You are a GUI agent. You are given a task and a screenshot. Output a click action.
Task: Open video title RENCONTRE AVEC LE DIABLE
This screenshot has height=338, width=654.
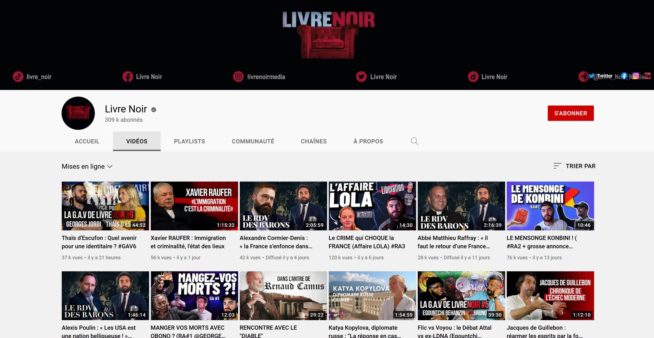pyautogui.click(x=268, y=331)
